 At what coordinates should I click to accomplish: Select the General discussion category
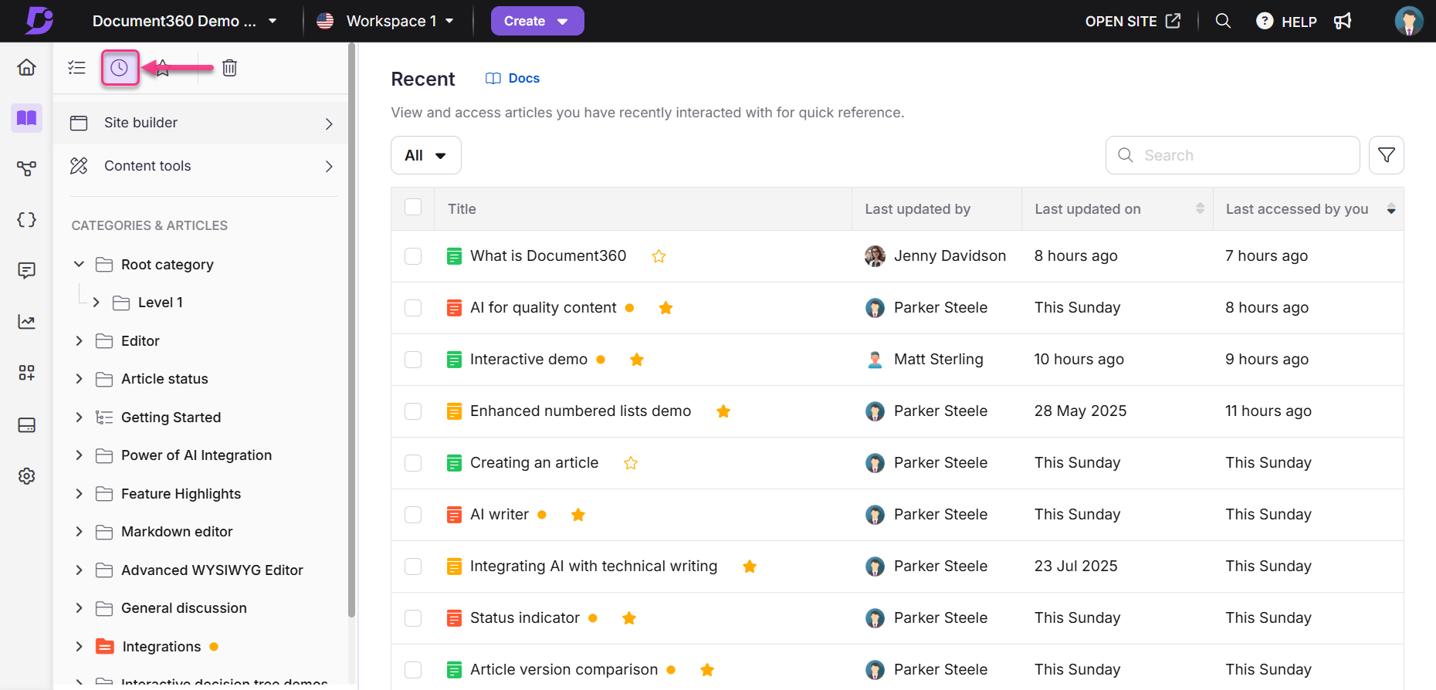(184, 608)
